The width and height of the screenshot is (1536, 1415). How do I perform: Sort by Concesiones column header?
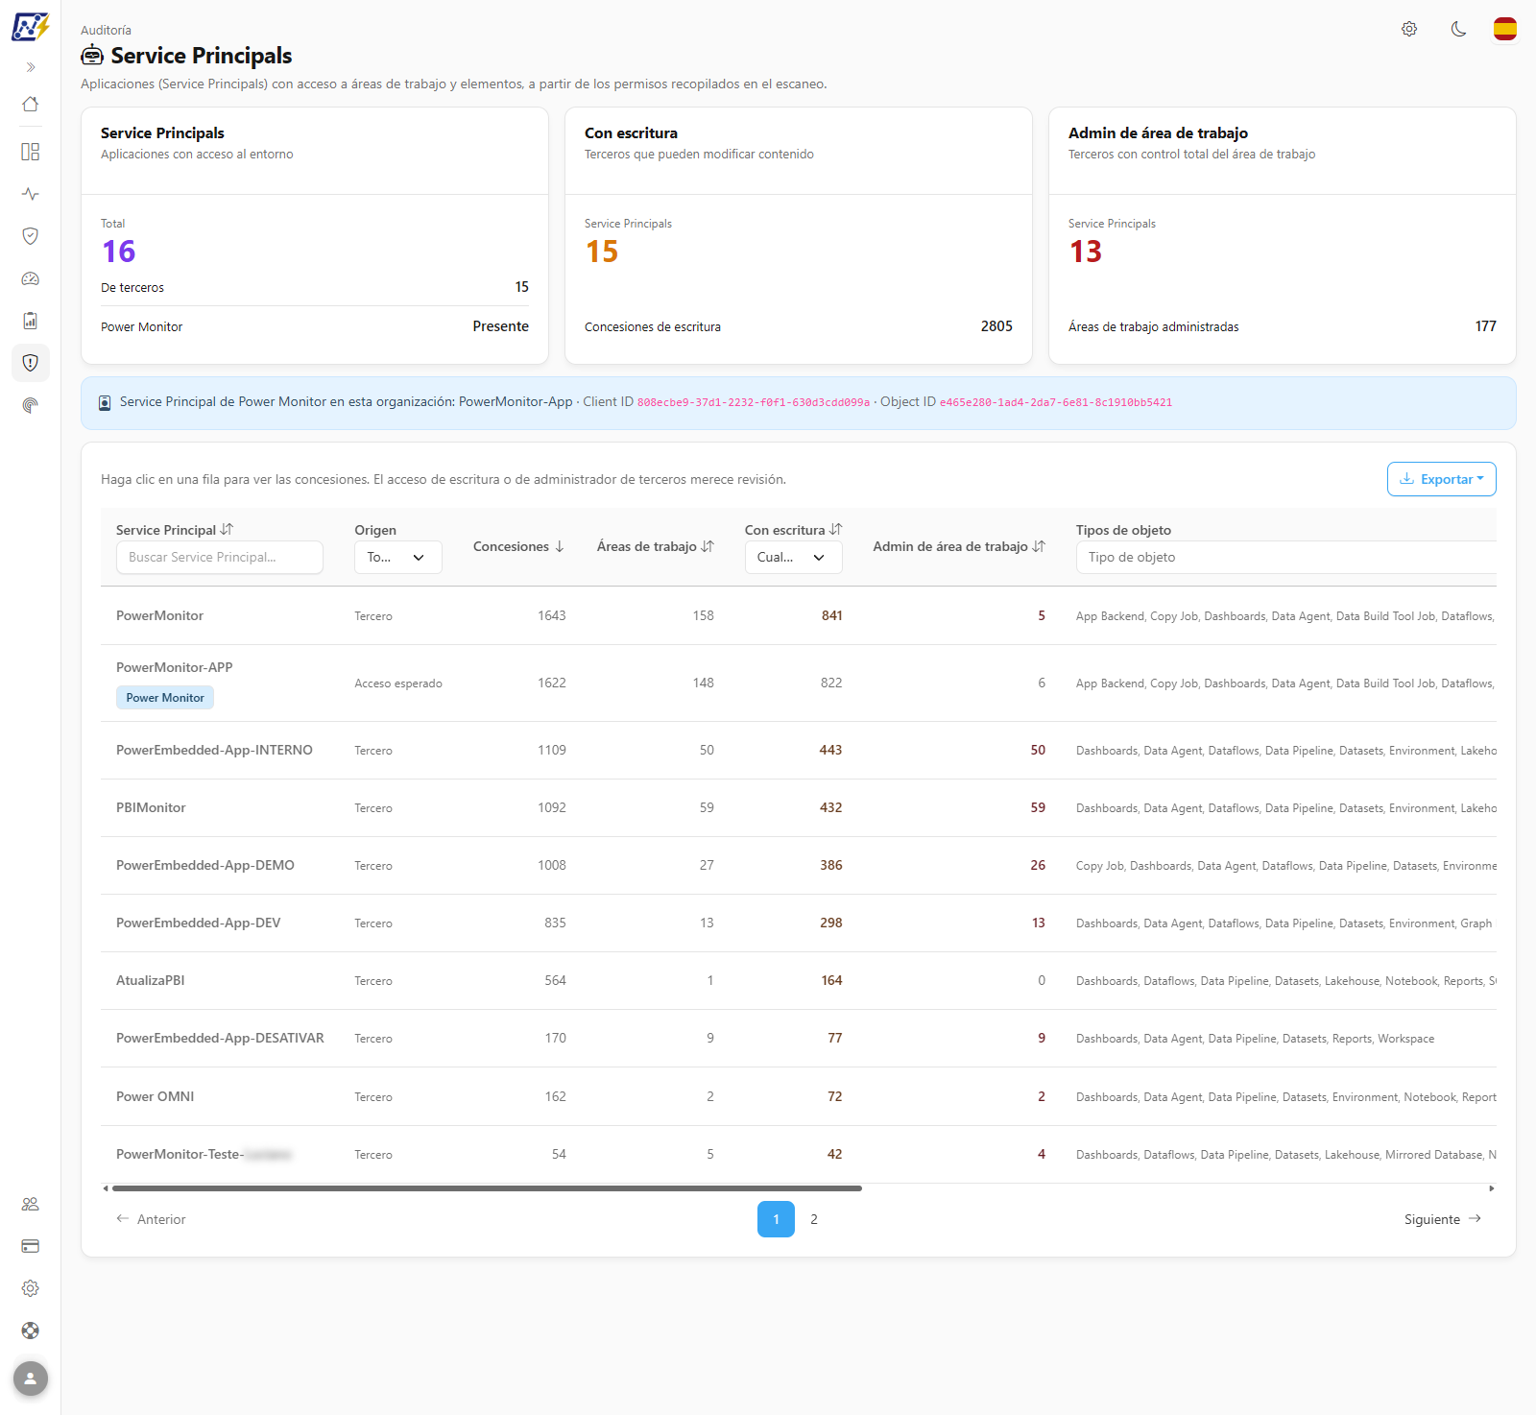pyautogui.click(x=518, y=546)
